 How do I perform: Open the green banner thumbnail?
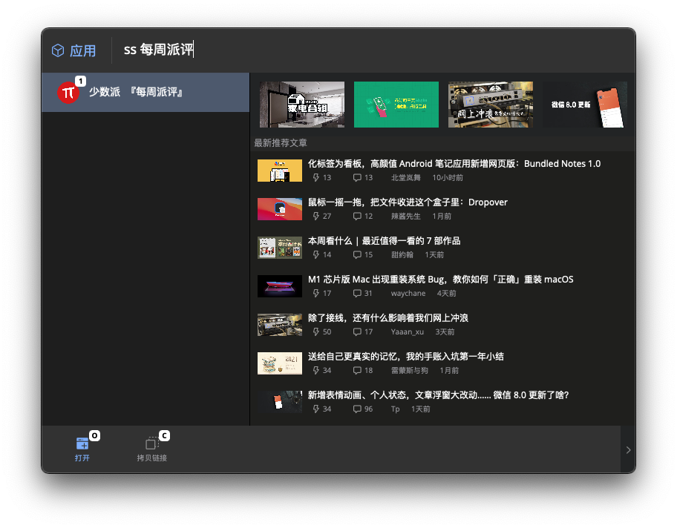click(396, 105)
